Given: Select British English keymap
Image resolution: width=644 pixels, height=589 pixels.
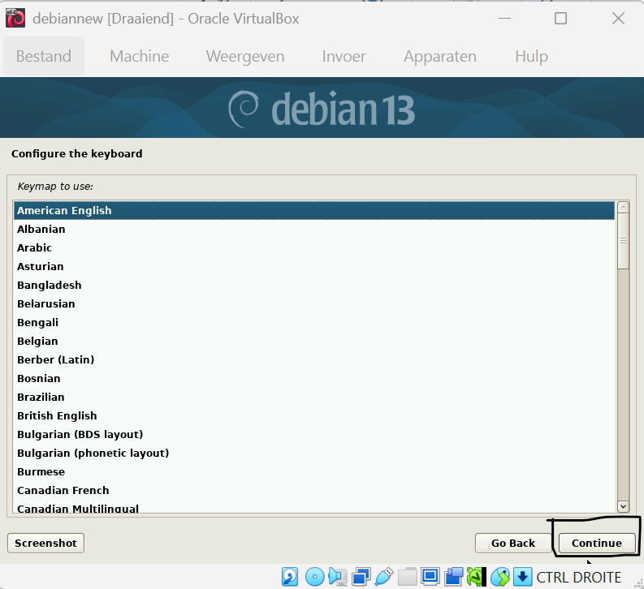Looking at the screenshot, I should click(x=314, y=415).
